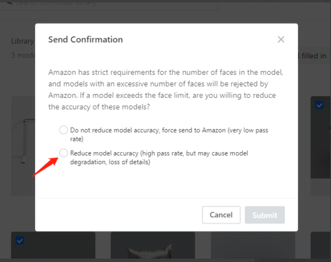Click the search magnifier icon
The image size is (331, 262).
[9, 3]
